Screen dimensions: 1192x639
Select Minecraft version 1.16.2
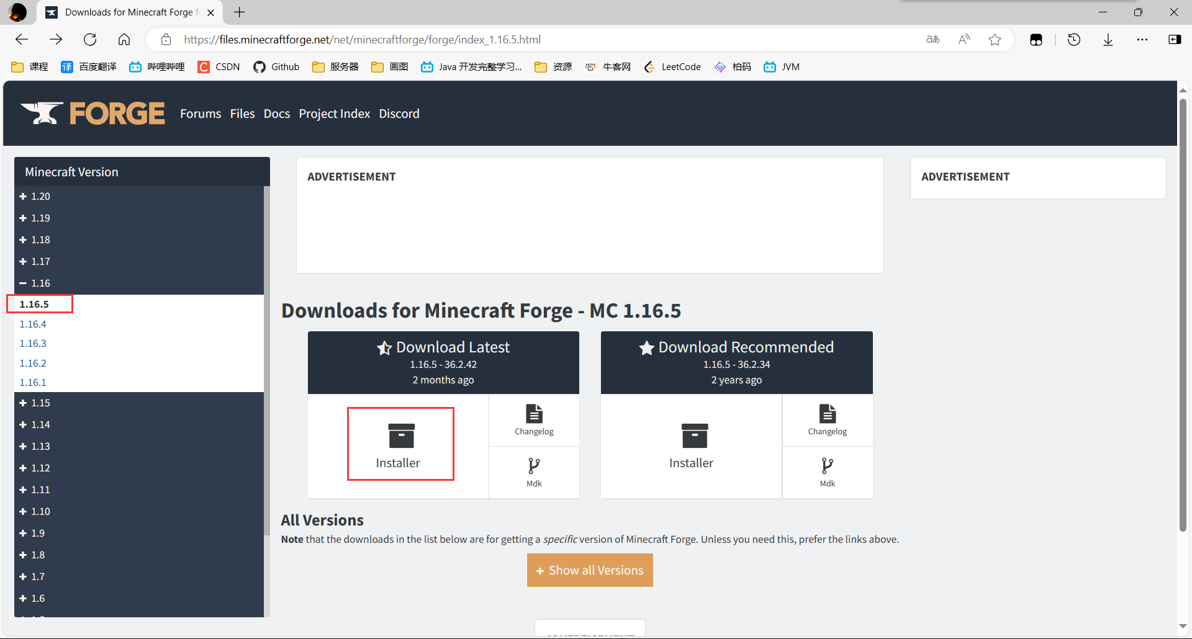[33, 363]
